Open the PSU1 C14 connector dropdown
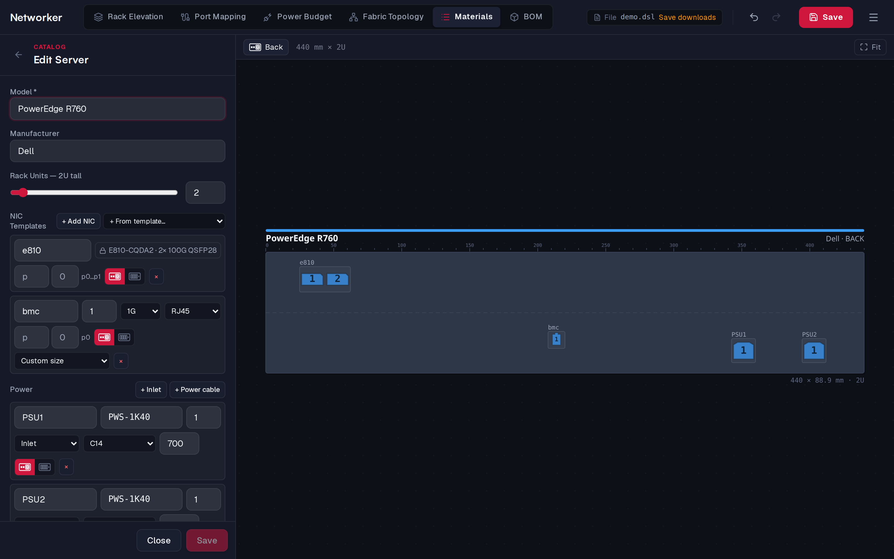The height and width of the screenshot is (559, 894). click(119, 443)
